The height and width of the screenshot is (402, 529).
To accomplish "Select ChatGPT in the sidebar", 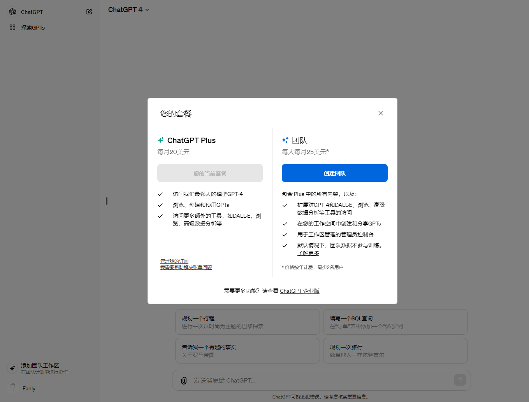I will [31, 12].
